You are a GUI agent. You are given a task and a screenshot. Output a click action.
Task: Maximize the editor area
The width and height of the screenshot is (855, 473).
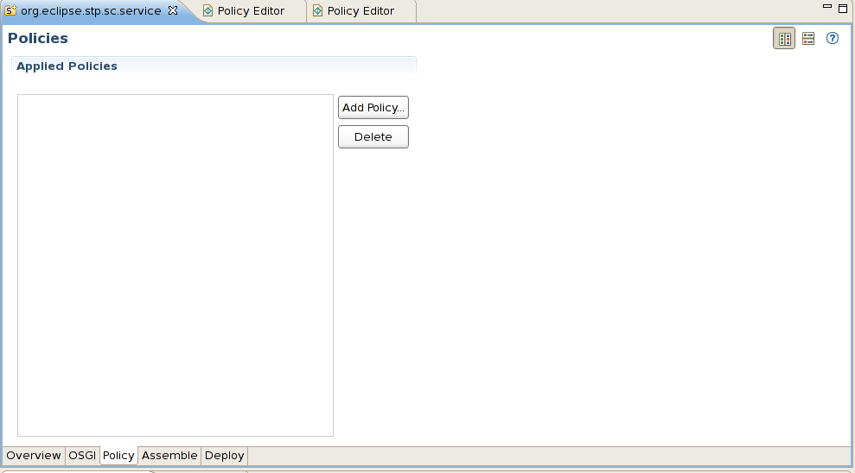(843, 8)
